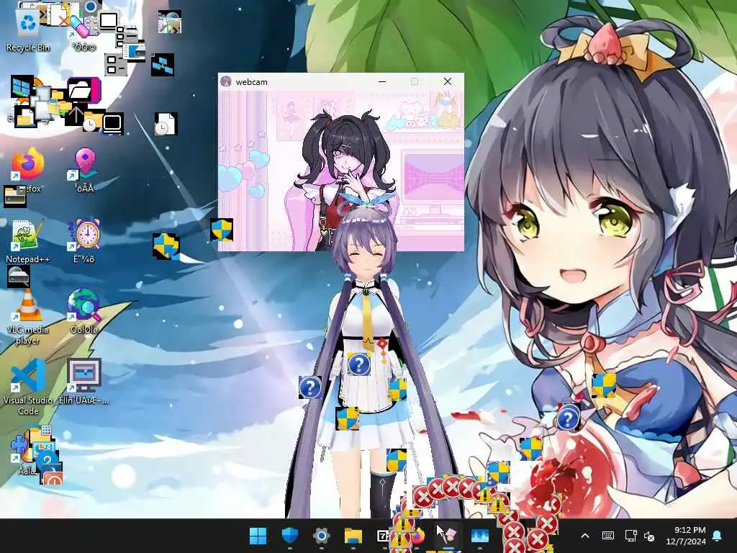Launch Notepad++ from the desktop

pos(27,240)
